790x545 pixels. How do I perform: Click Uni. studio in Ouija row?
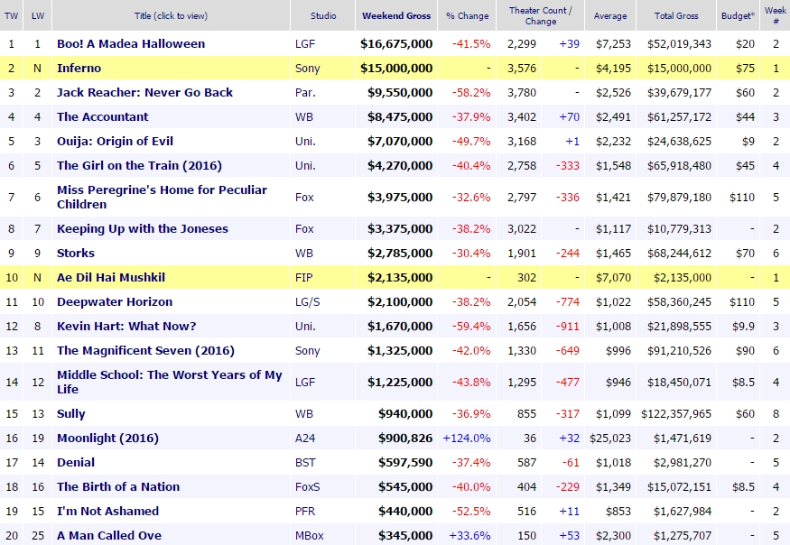[x=305, y=141]
